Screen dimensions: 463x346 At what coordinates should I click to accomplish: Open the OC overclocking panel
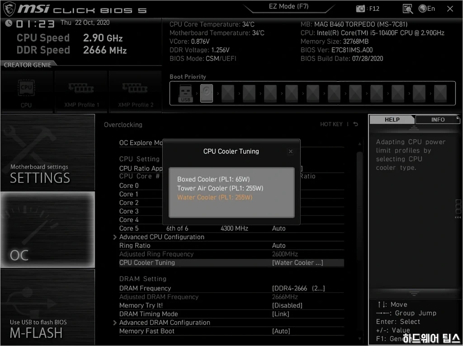(x=48, y=230)
